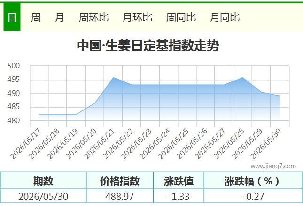The height and width of the screenshot is (206, 303).
Task: Click the 期数 column header
Action: tap(43, 180)
